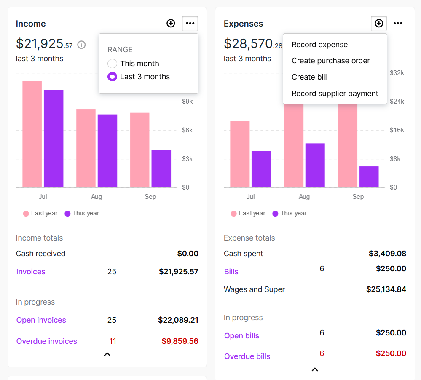View the Overdue bills link

247,356
